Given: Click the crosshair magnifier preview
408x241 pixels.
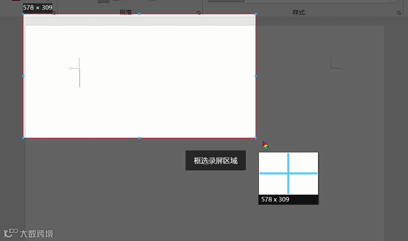Looking at the screenshot, I should point(288,174).
